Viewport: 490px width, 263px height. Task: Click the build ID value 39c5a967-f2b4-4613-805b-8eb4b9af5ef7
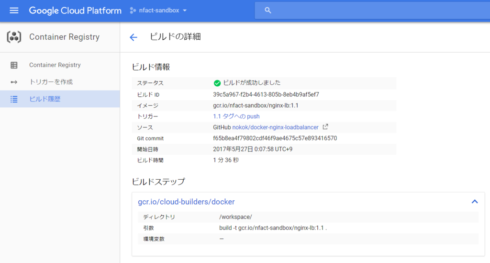click(266, 94)
